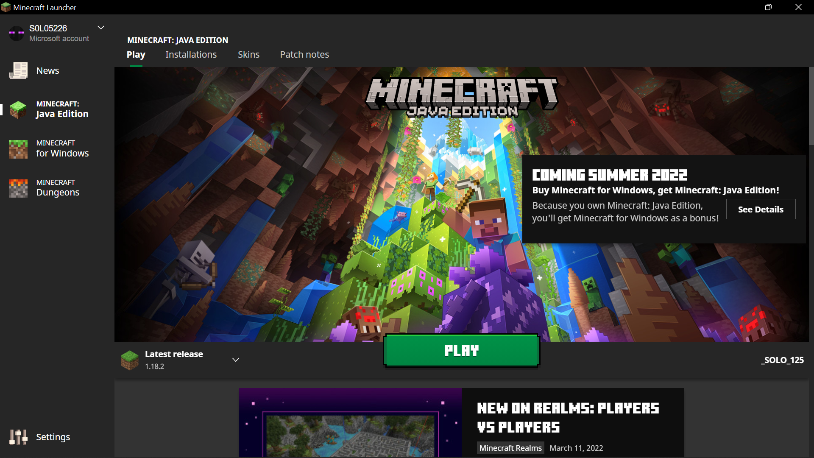Expand the Latest release version chevron
The width and height of the screenshot is (814, 458).
click(x=236, y=360)
